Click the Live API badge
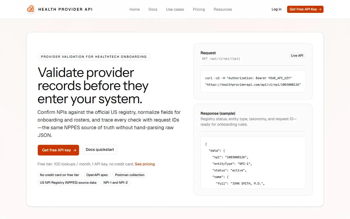 (297, 56)
